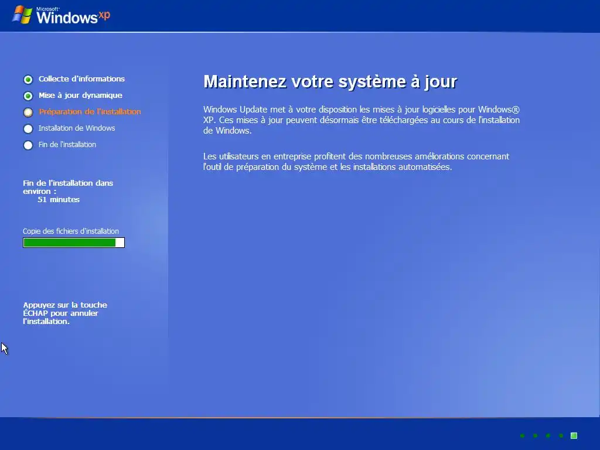Click the bright green activity square at bottom right
Viewport: 600px width, 450px height.
pos(574,435)
